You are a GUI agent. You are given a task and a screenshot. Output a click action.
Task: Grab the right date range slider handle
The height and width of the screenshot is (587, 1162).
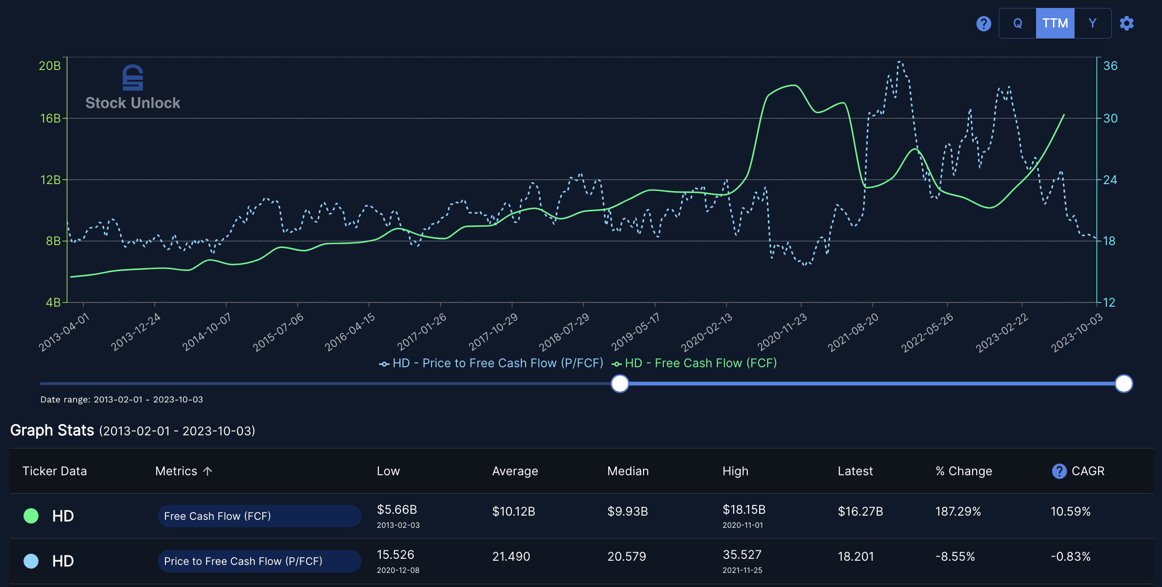(1124, 384)
